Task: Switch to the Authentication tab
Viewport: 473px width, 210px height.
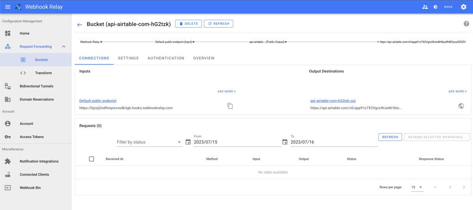Action: point(166,58)
